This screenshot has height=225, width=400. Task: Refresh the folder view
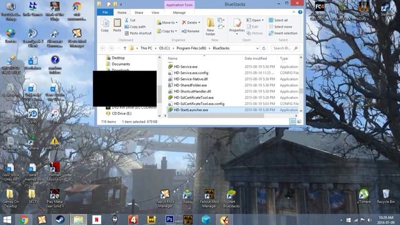(x=264, y=48)
